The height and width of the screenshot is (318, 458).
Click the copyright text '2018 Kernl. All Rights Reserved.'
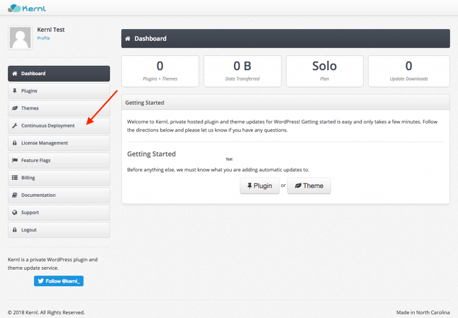pos(46,313)
